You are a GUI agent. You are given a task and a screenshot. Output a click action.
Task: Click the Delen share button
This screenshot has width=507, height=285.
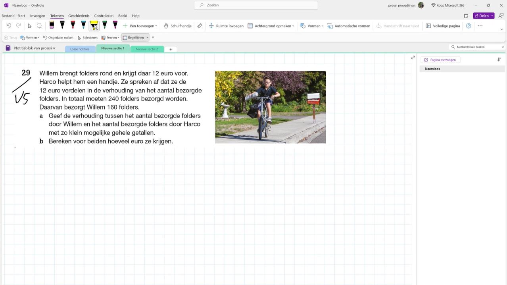coord(482,16)
